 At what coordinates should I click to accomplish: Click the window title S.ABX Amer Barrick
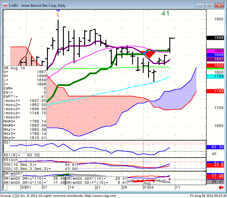coord(37,6)
